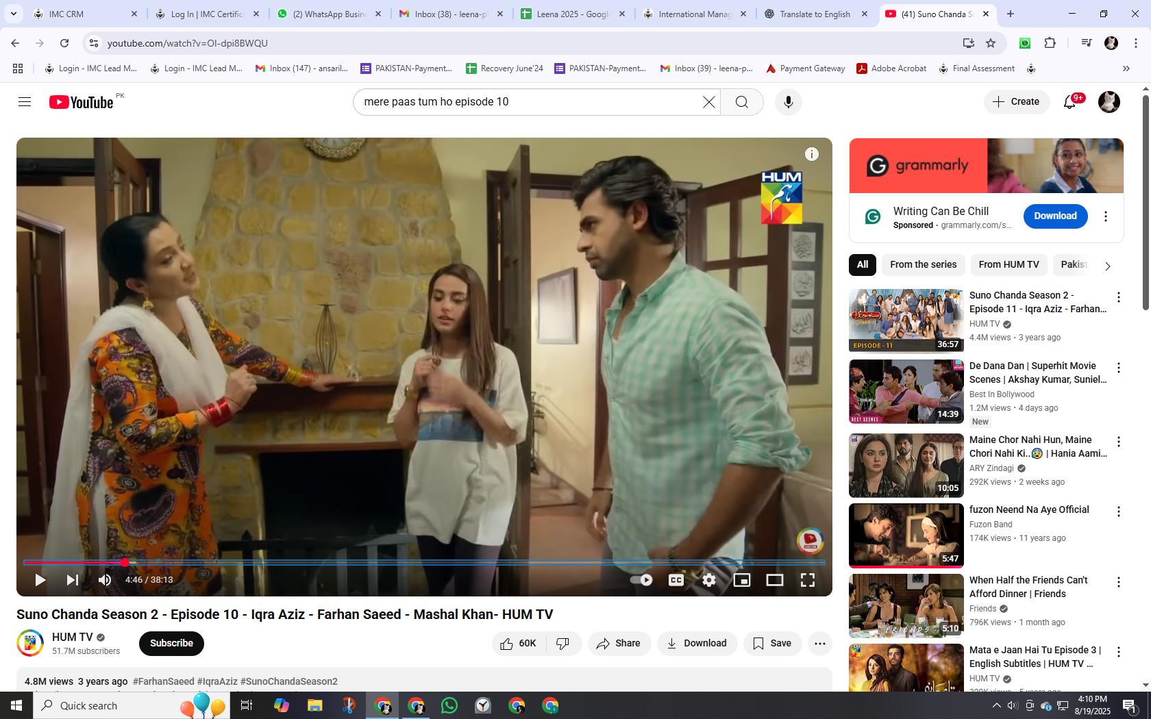The height and width of the screenshot is (719, 1151).
Task: Open Windows Start menu
Action: click(x=16, y=705)
